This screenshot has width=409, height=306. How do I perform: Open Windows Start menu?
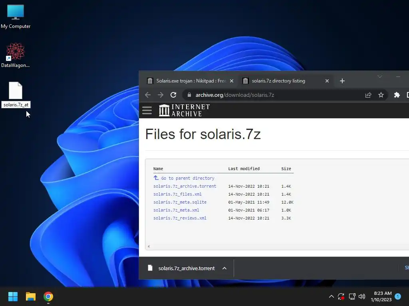[x=13, y=296]
